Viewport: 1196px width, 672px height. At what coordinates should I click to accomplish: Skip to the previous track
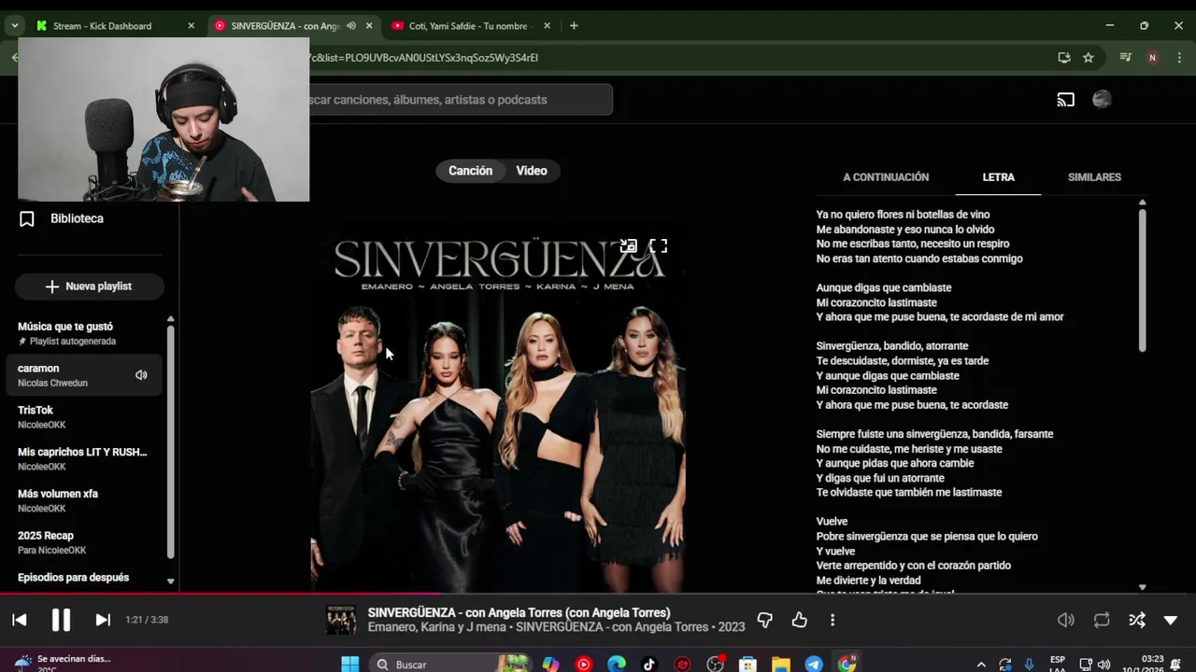(x=20, y=620)
